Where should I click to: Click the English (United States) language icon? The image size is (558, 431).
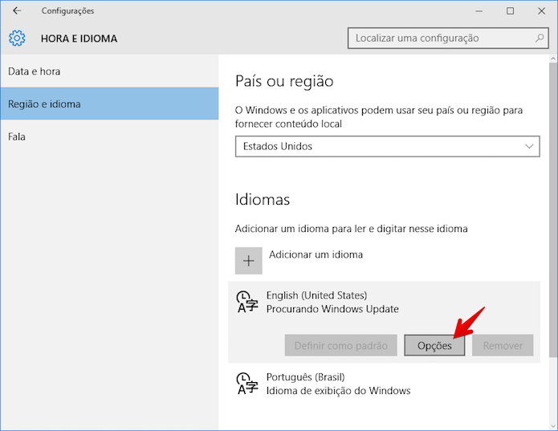pyautogui.click(x=247, y=302)
